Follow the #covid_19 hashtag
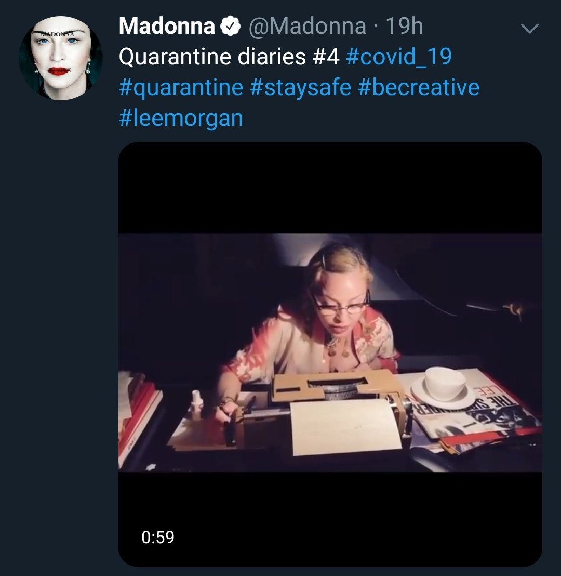The image size is (561, 576). (x=399, y=57)
